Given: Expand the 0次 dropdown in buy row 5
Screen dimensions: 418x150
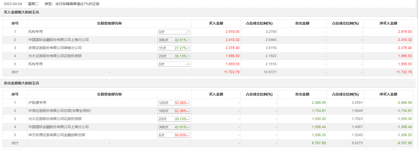Looking at the screenshot, I should 174,64.
